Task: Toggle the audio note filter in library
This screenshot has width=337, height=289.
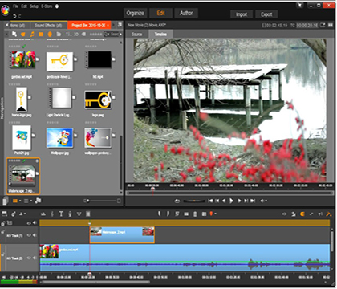Action: [32, 35]
